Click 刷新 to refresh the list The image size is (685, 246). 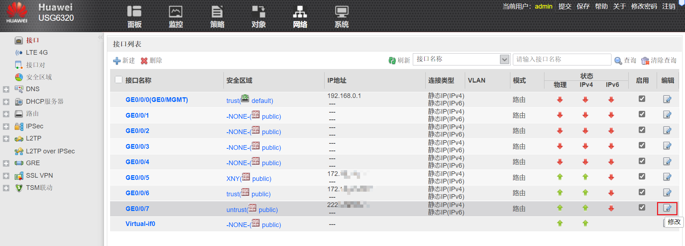(399, 60)
